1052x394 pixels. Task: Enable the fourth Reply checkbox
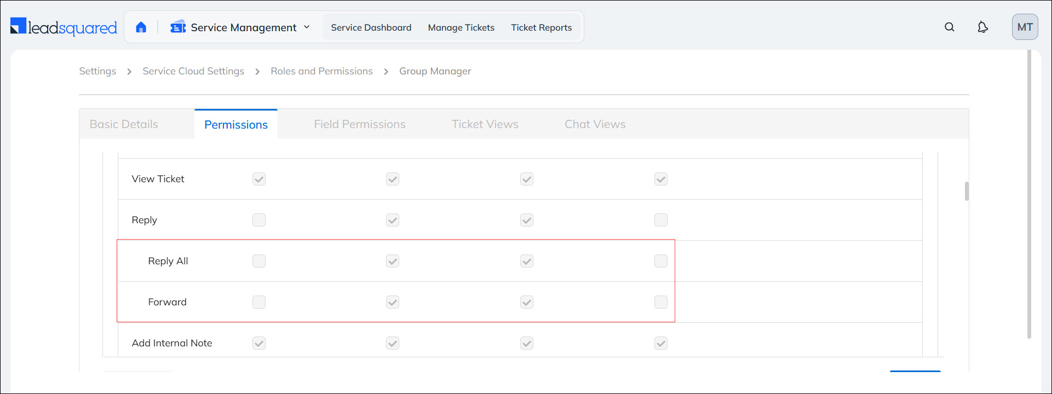point(661,220)
